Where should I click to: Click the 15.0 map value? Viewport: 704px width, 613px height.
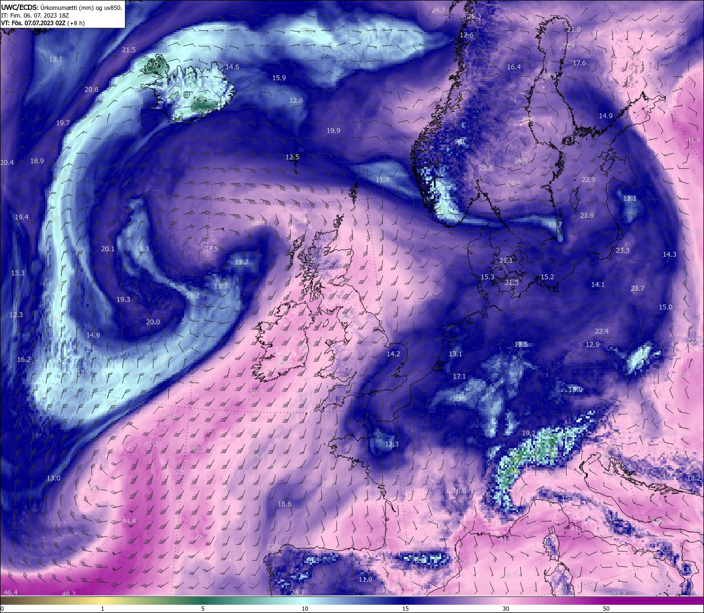click(x=665, y=307)
